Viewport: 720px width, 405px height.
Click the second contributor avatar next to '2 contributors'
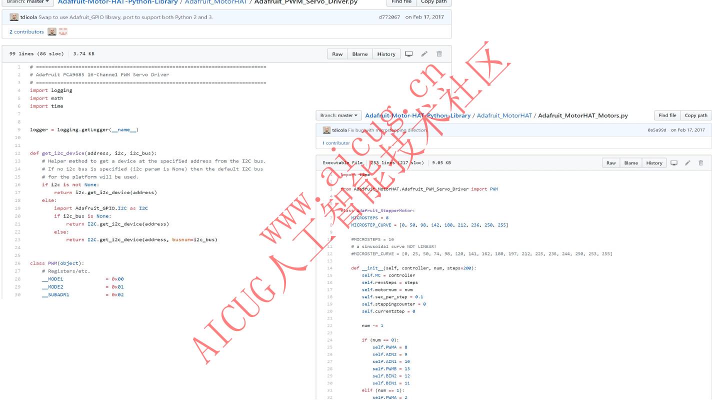(63, 31)
